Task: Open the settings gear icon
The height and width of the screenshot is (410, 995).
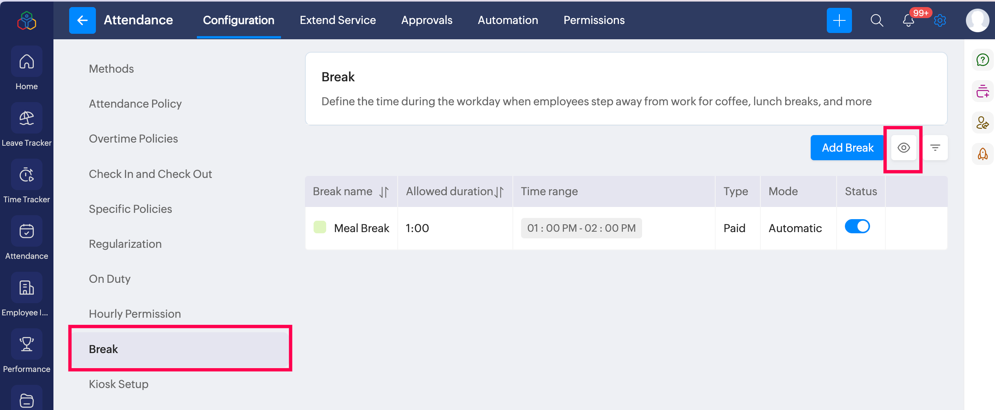Action: pyautogui.click(x=940, y=20)
